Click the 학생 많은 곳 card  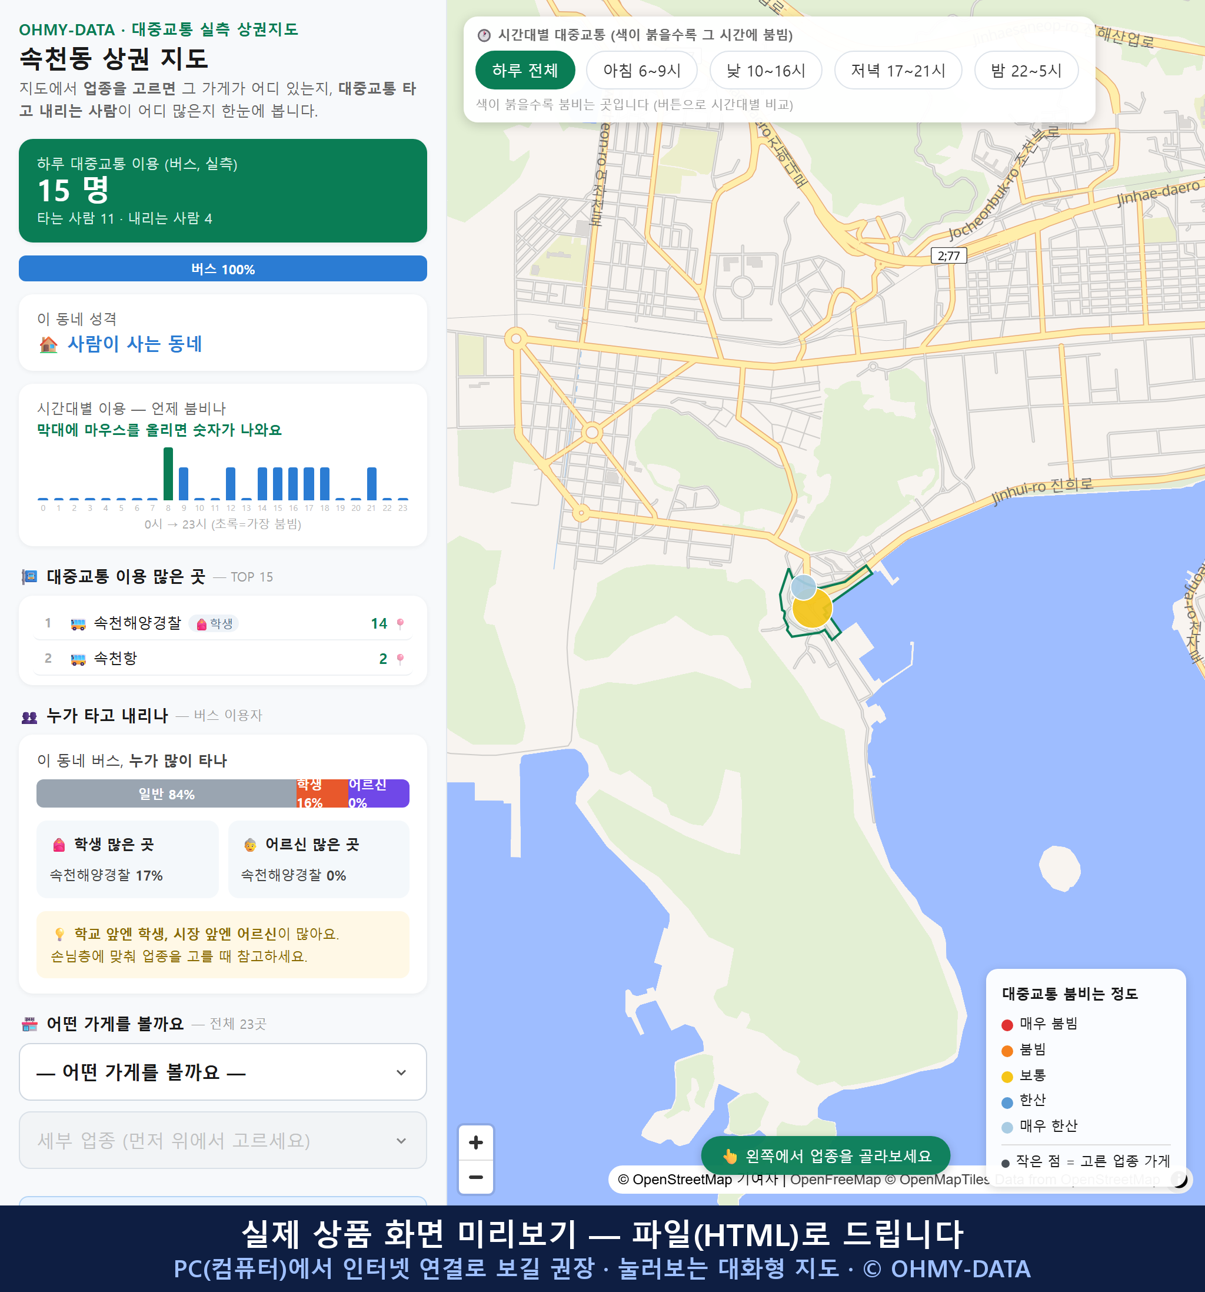(127, 859)
